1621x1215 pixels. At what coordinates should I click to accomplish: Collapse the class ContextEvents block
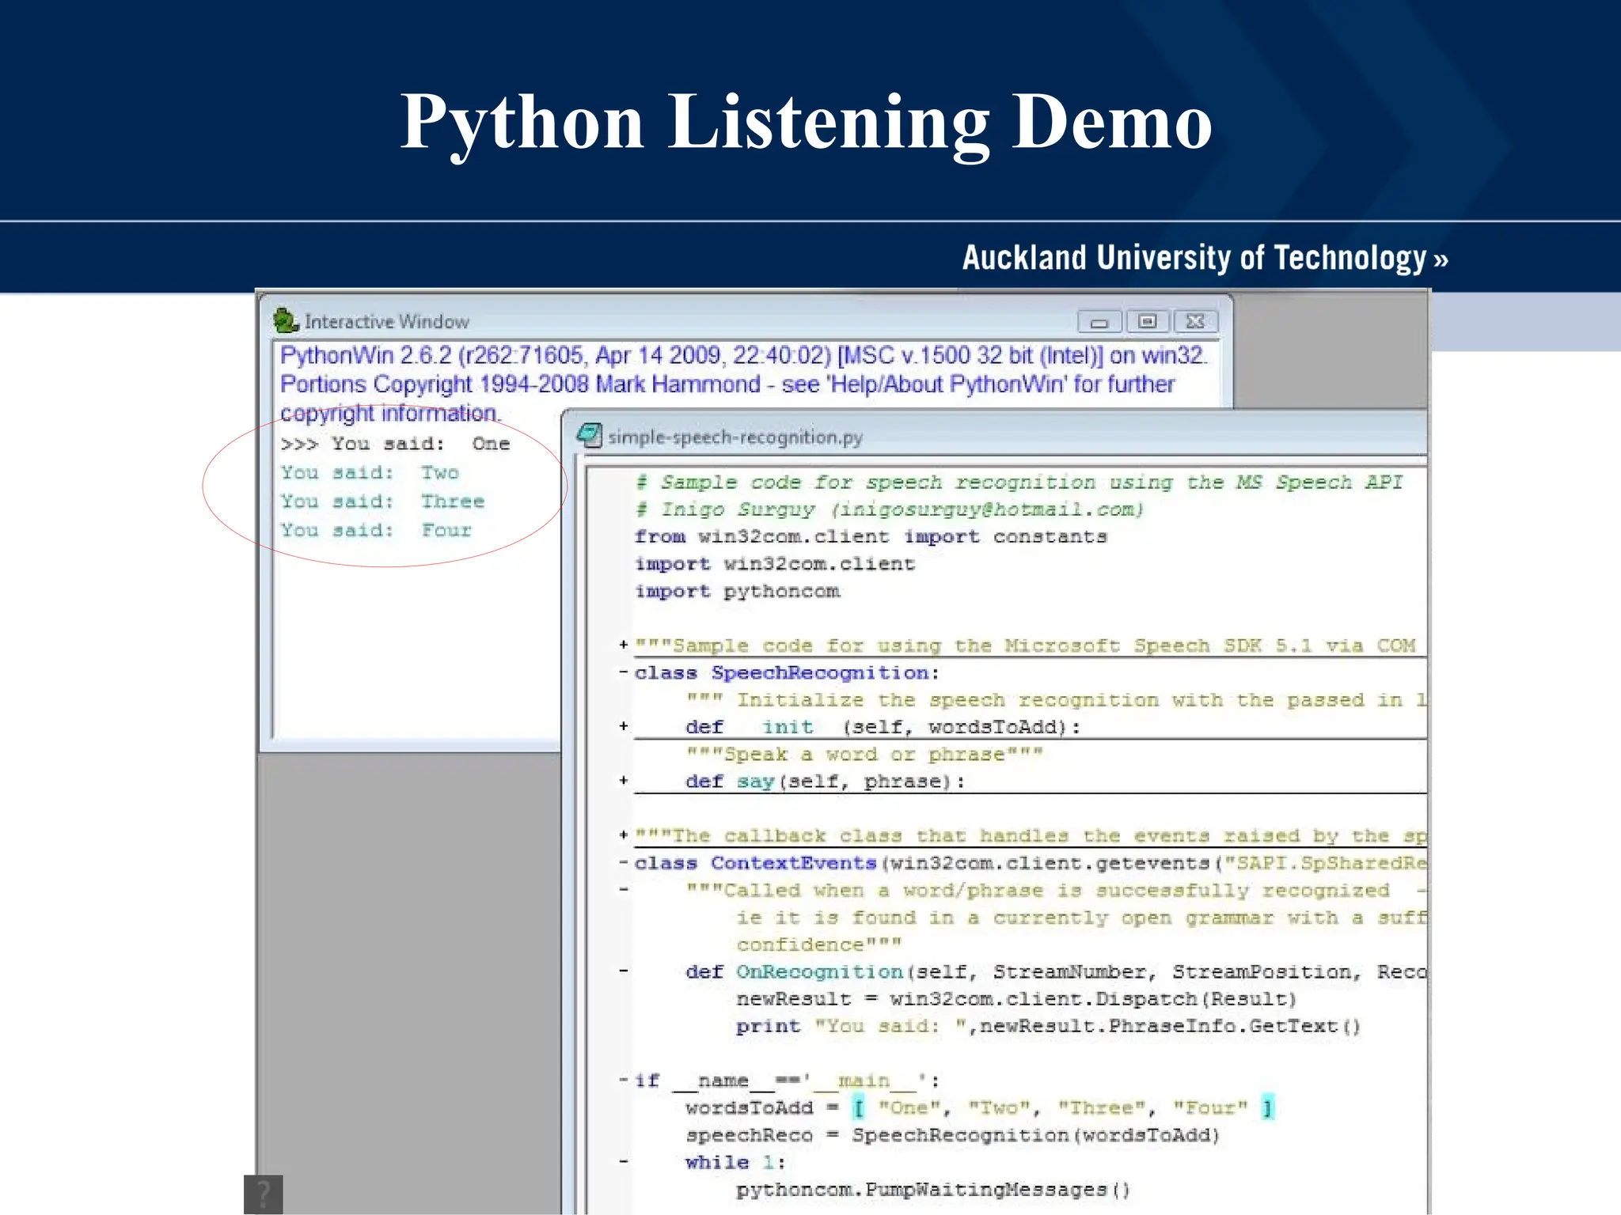(624, 863)
